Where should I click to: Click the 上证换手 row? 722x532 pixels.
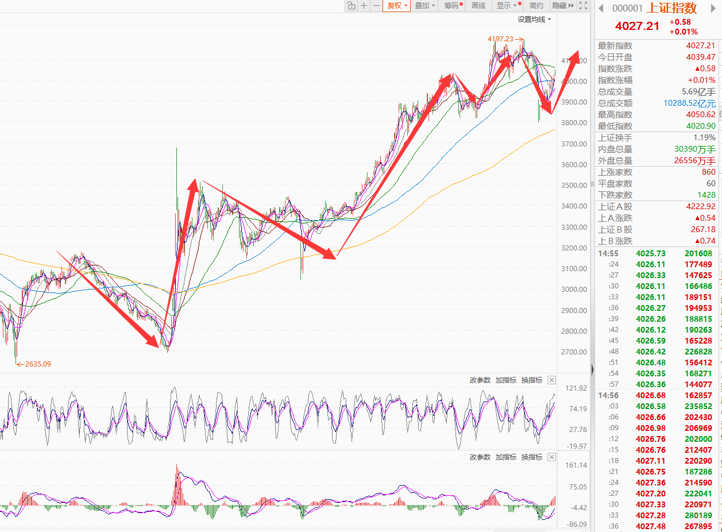point(657,138)
